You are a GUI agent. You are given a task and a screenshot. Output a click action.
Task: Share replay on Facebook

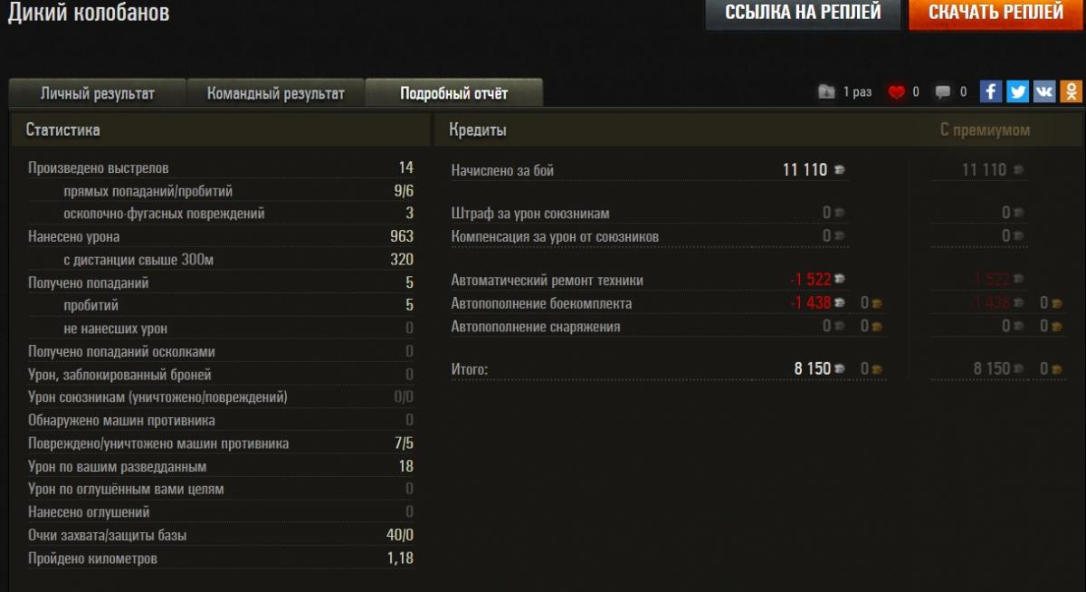(x=991, y=91)
